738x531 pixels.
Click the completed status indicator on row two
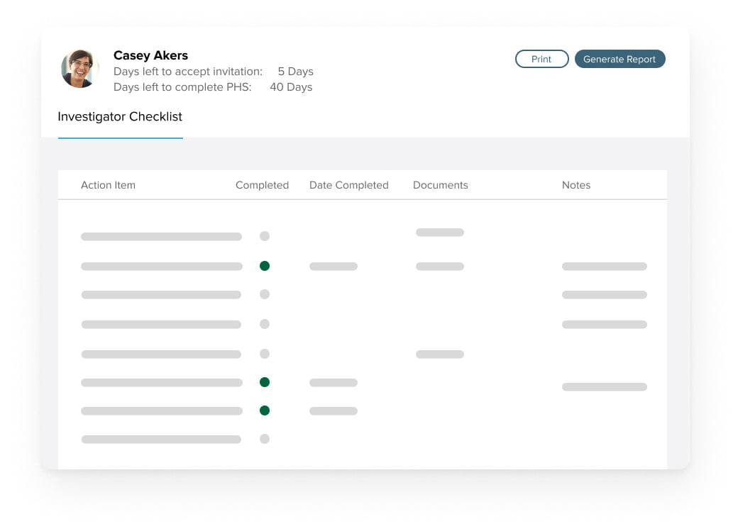point(265,265)
